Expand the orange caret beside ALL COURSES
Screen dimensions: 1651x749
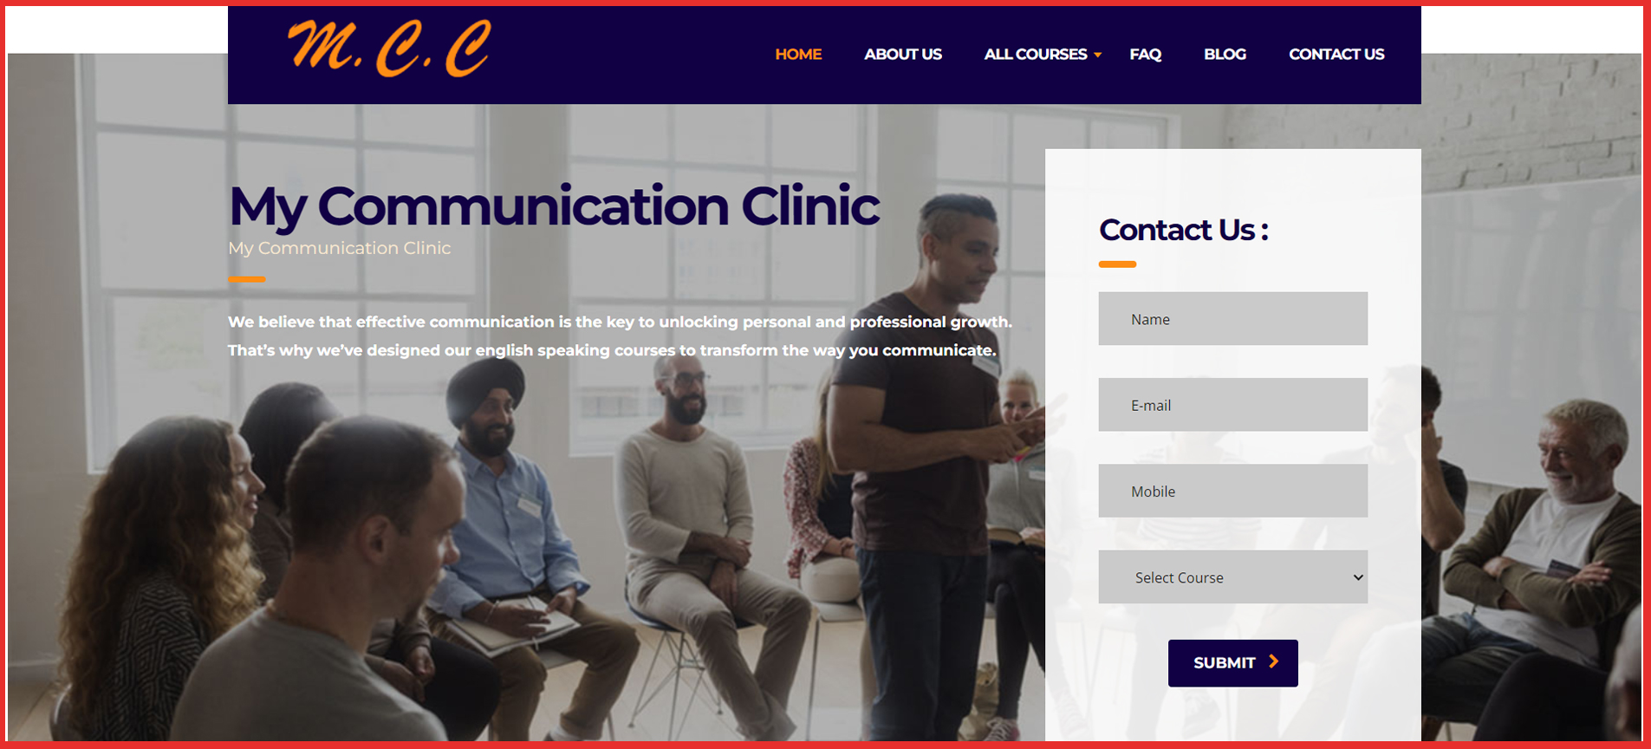[x=1098, y=55]
